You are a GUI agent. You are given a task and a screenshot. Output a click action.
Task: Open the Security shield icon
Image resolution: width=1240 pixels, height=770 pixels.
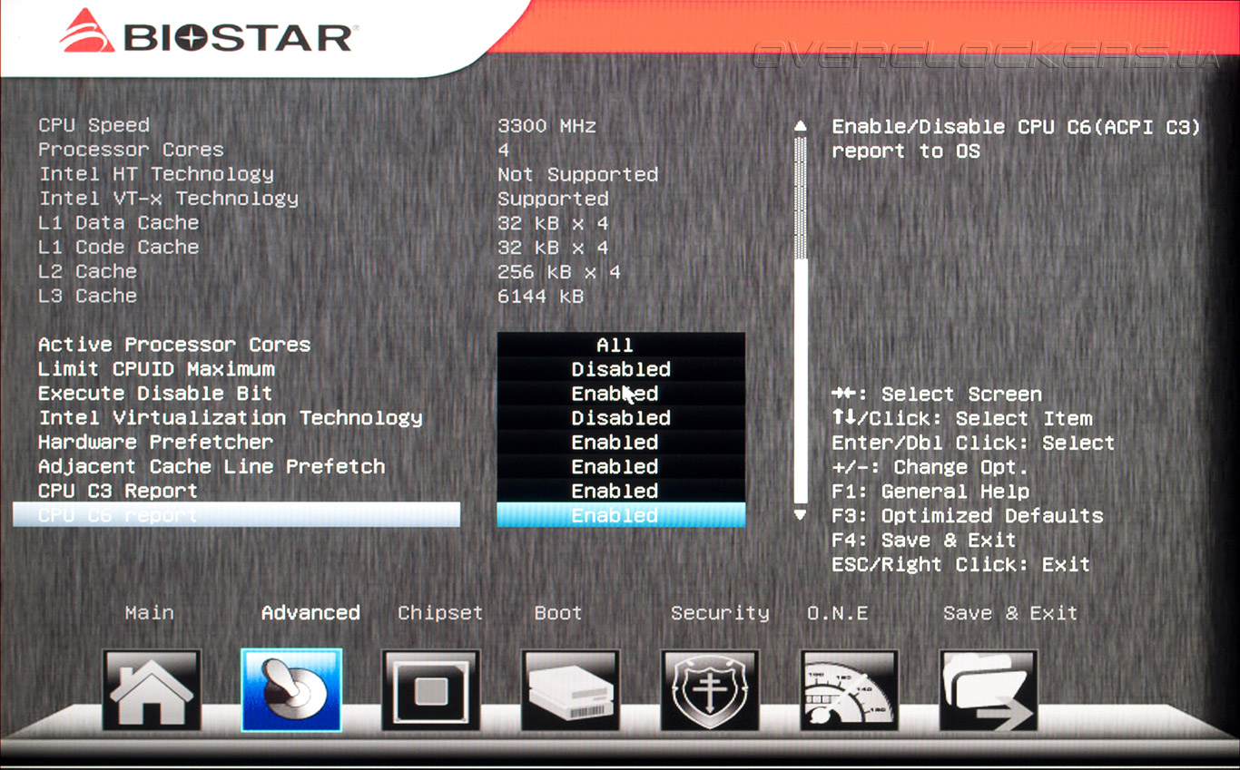coord(711,690)
